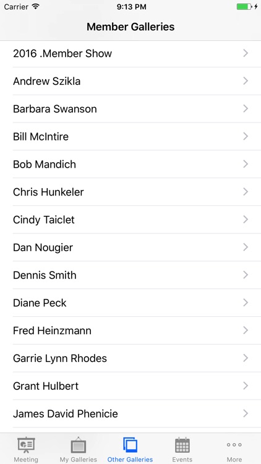The height and width of the screenshot is (464, 261).
Task: Select the Fred Heinzmann row
Action: [x=130, y=330]
